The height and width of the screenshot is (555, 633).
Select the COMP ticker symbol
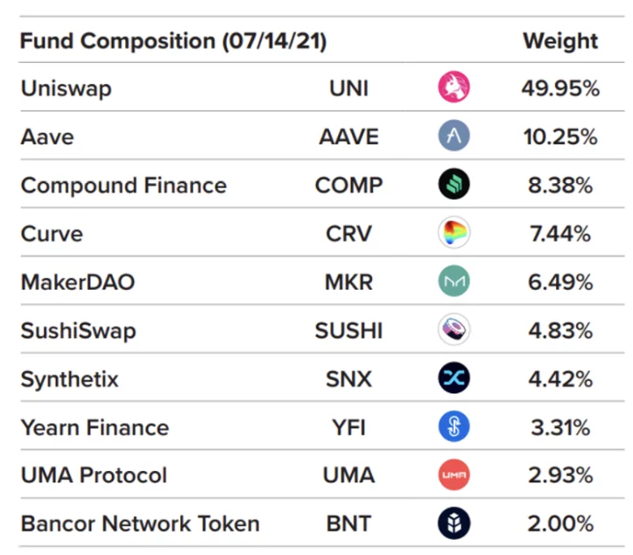pos(348,186)
